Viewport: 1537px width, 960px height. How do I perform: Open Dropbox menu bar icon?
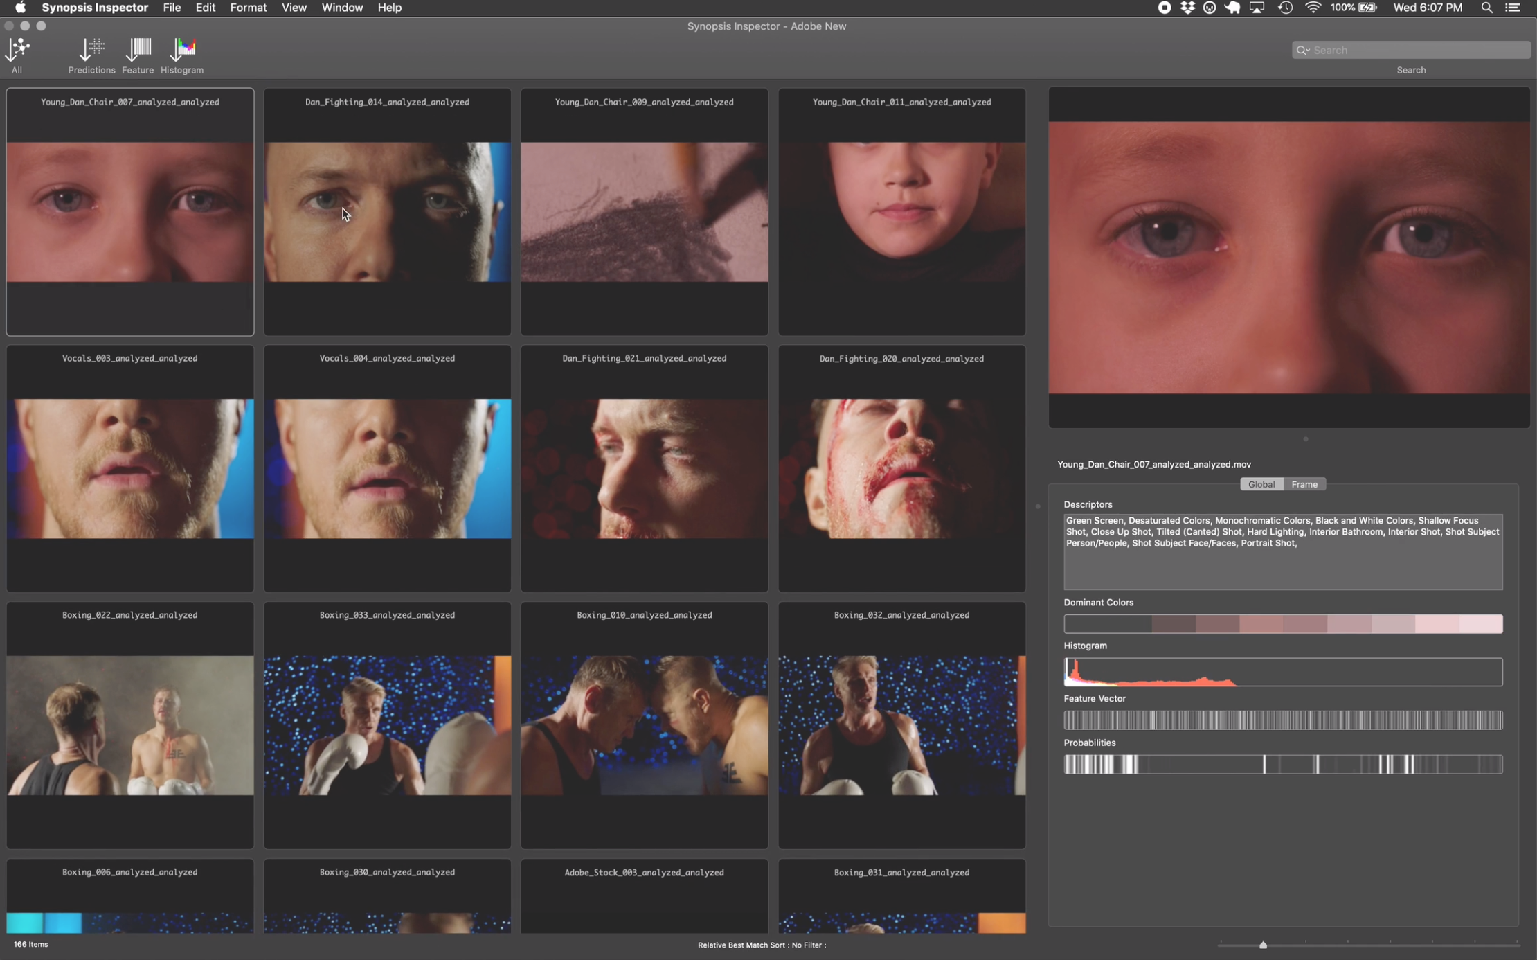pos(1187,8)
